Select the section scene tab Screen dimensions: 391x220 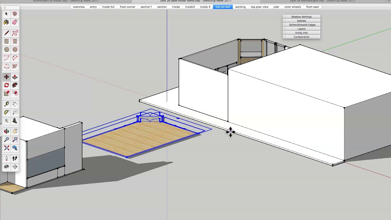point(162,7)
